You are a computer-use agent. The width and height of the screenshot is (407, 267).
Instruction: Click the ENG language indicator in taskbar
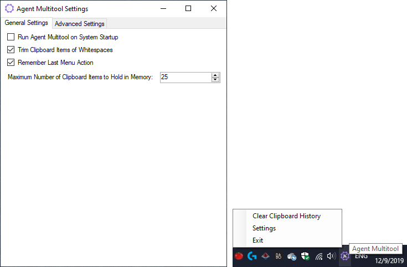point(361,256)
